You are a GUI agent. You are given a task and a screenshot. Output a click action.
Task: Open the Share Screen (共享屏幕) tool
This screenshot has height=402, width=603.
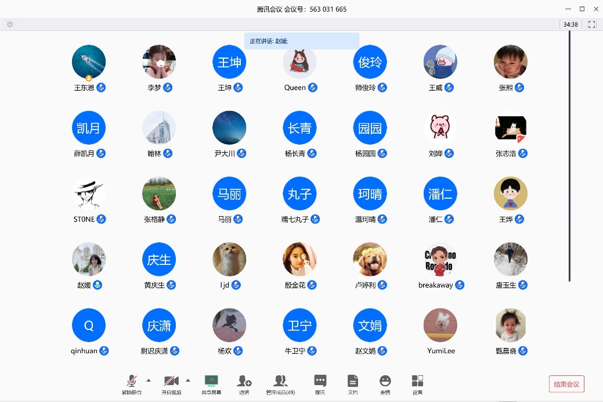click(211, 385)
